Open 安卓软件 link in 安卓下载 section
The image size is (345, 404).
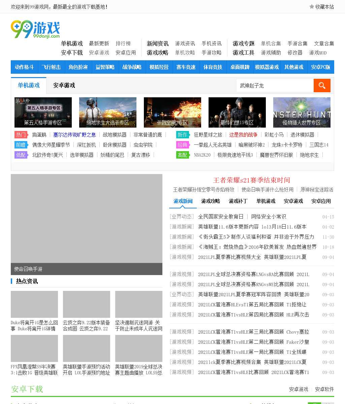[324, 389]
